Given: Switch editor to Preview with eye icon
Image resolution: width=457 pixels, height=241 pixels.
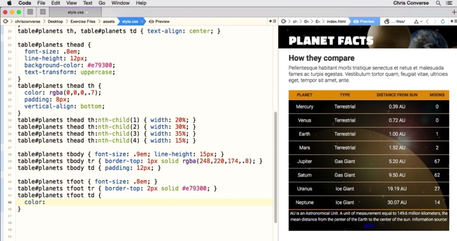Looking at the screenshot, I should point(159,22).
